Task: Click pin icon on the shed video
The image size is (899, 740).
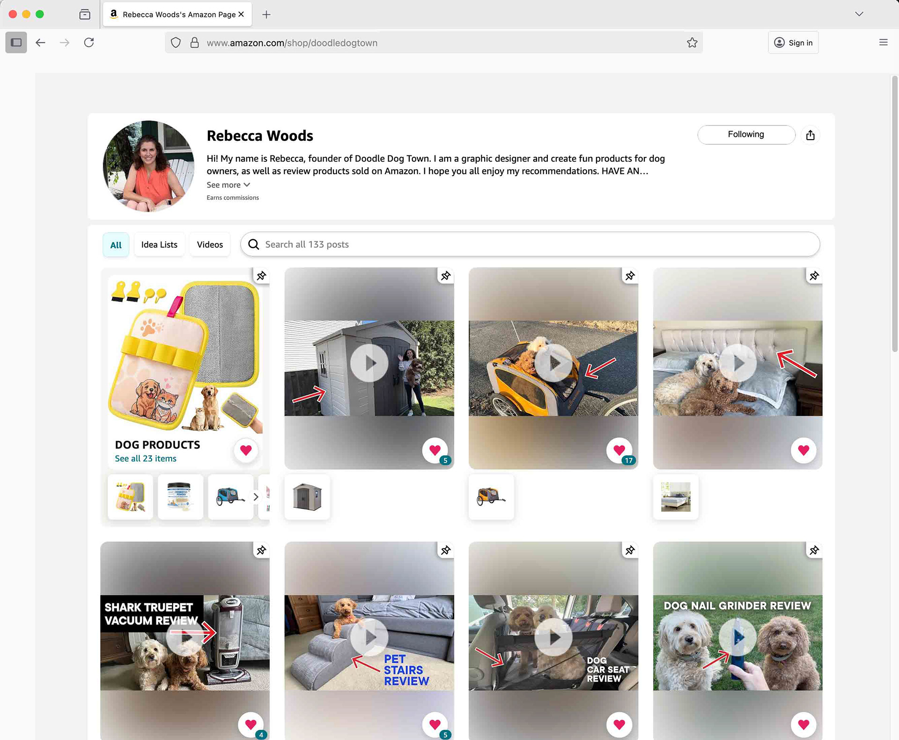Action: click(x=445, y=276)
